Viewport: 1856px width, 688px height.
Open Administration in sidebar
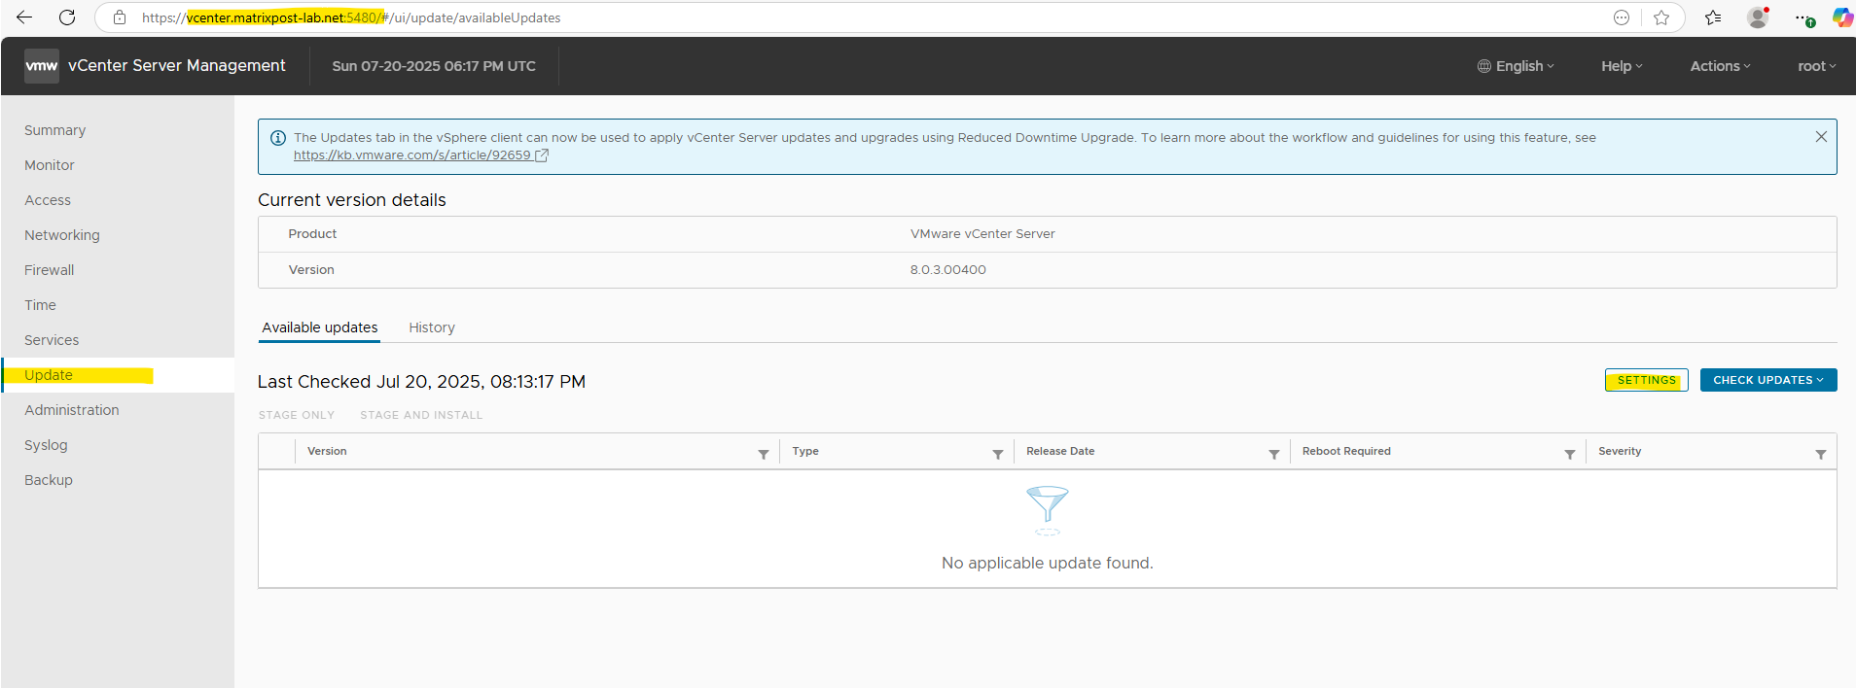tap(72, 410)
